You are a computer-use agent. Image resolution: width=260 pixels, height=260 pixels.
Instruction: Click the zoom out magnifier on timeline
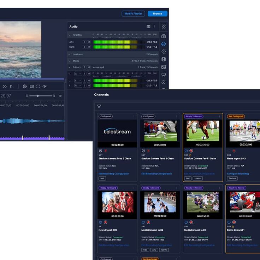coord(27,96)
